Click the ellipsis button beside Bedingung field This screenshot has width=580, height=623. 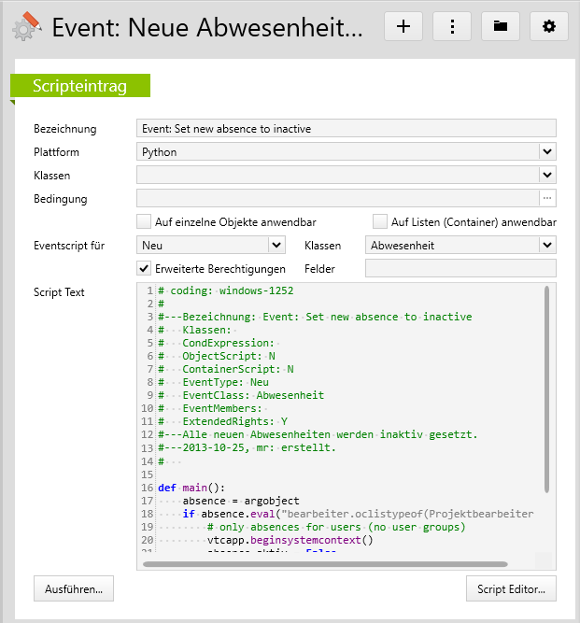(547, 198)
